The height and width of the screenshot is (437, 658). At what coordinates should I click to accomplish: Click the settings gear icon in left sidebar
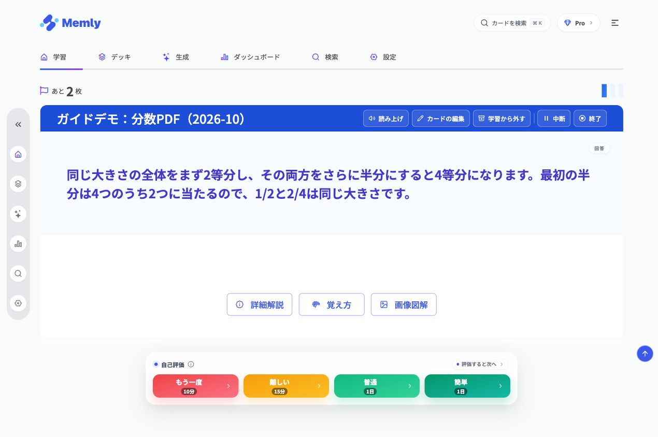(x=18, y=303)
